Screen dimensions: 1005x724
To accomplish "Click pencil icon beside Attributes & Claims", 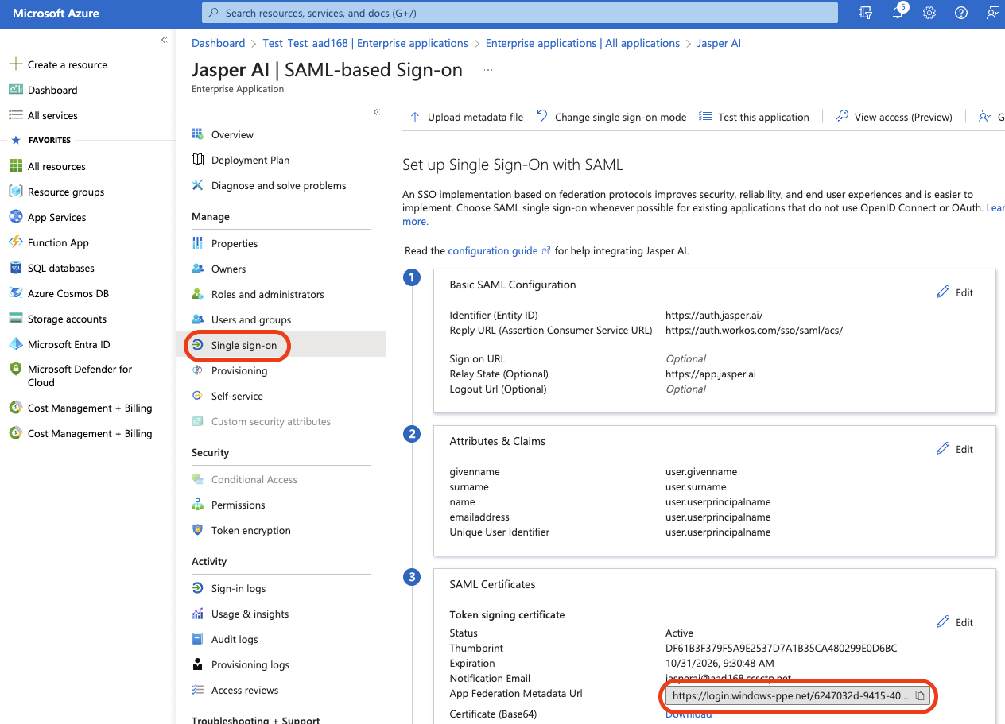I will pos(943,449).
